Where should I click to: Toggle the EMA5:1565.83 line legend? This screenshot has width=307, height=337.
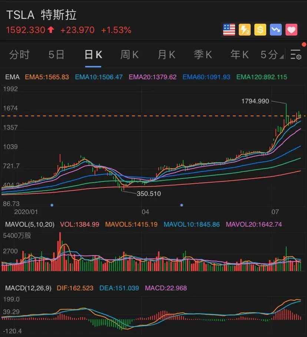(47, 77)
